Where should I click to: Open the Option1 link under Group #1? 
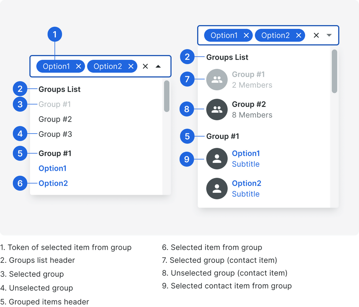(x=52, y=168)
